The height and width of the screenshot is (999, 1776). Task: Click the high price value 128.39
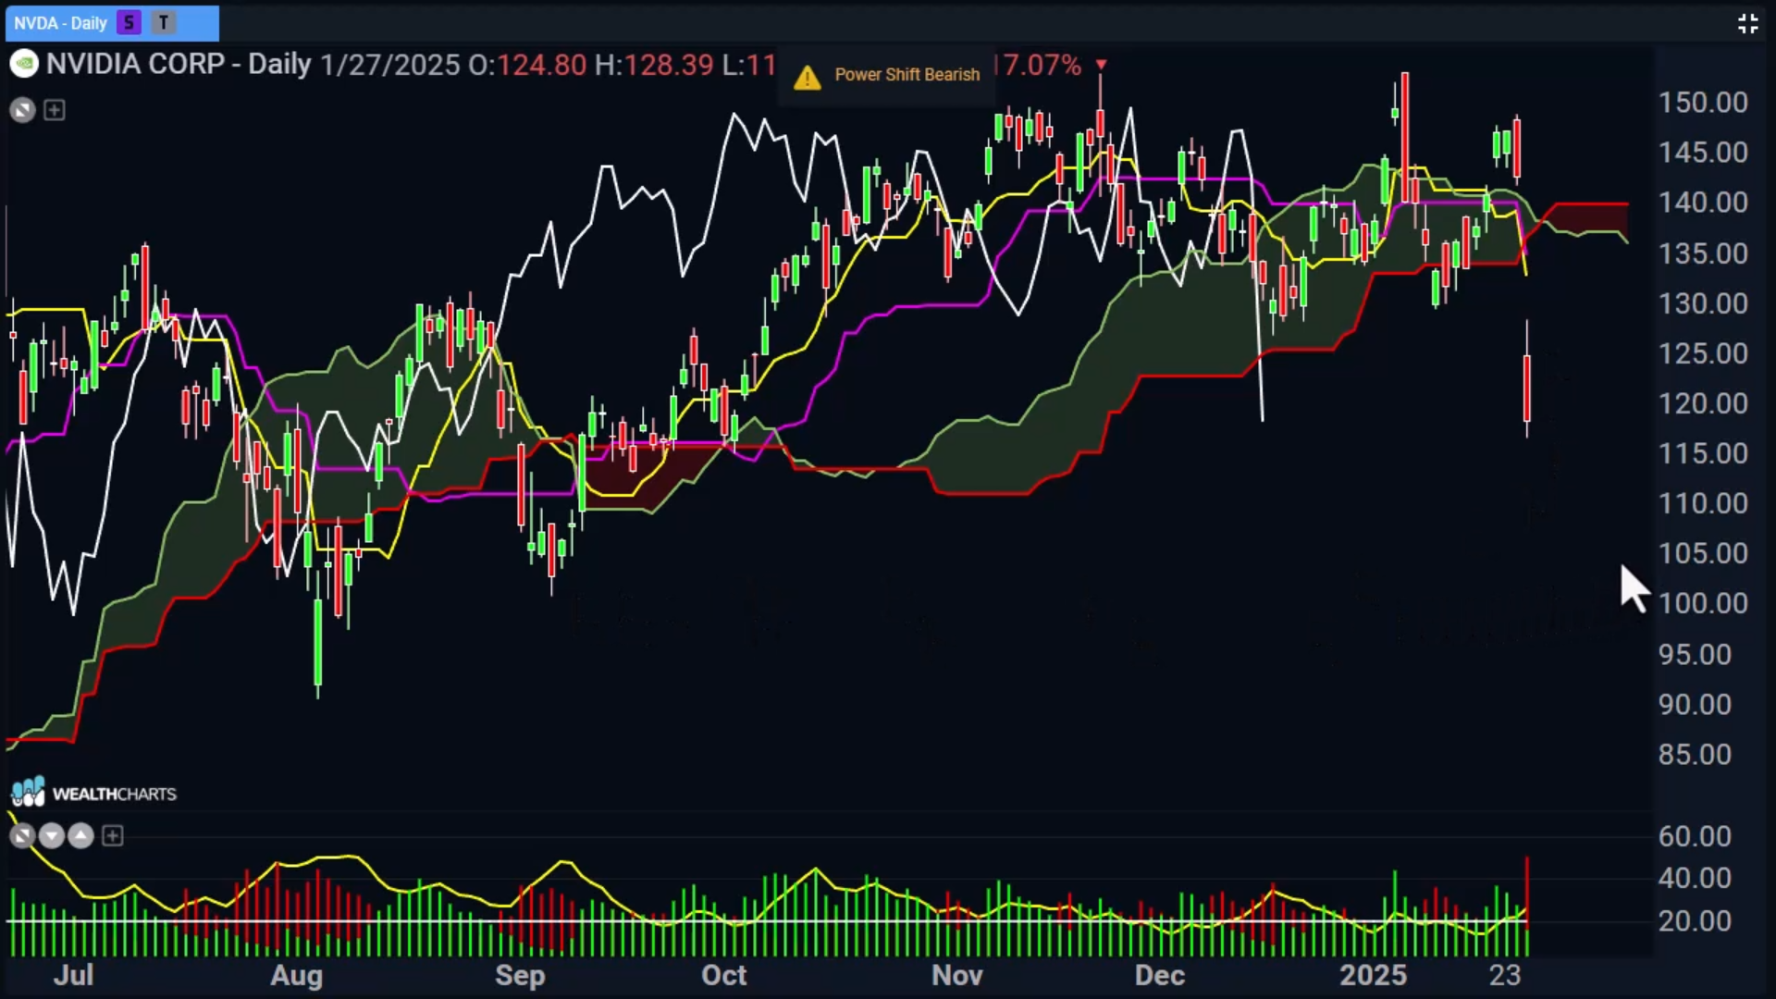(x=669, y=65)
